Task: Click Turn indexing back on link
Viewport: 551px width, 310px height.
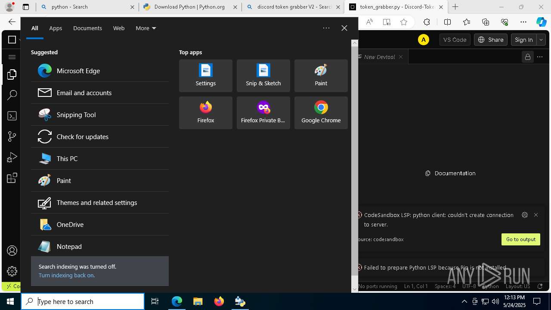Action: (x=67, y=275)
